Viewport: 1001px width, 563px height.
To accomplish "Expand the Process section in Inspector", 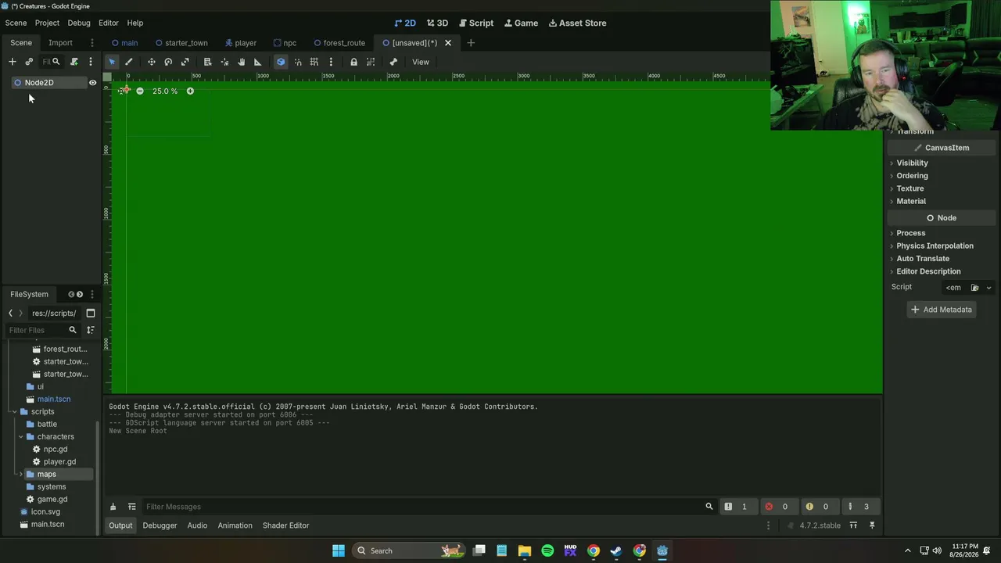I will pyautogui.click(x=910, y=233).
